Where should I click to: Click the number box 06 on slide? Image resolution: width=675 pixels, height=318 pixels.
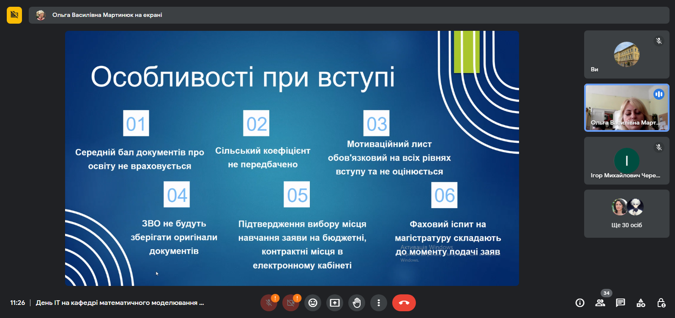tap(444, 195)
